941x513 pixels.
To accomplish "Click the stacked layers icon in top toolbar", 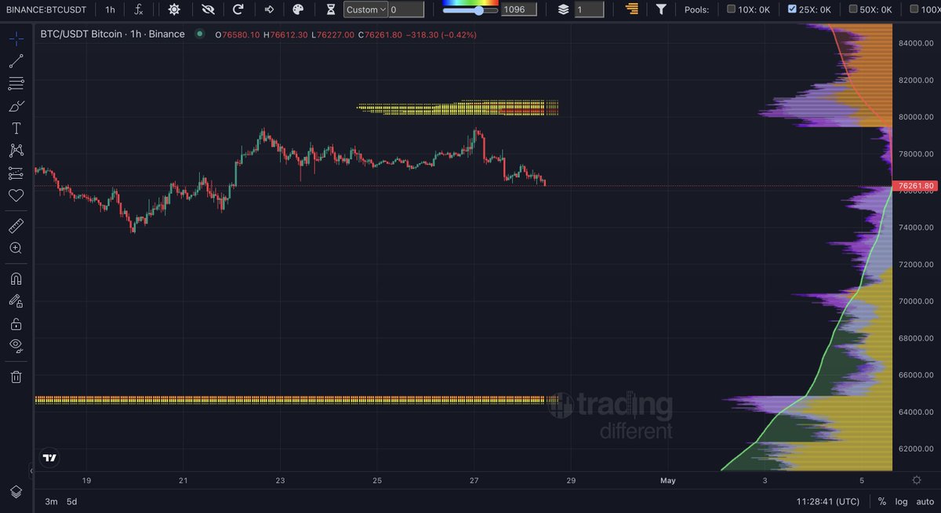I will coord(563,9).
